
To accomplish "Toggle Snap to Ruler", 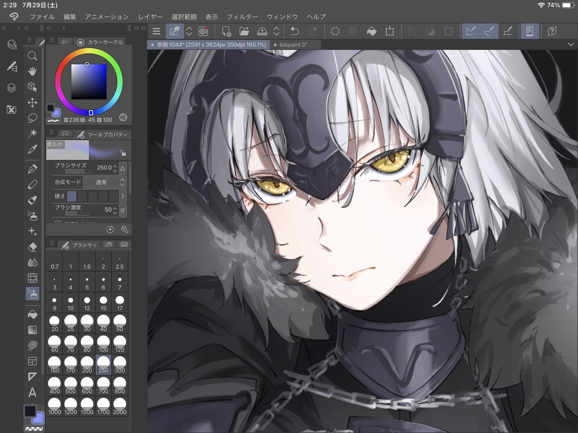I will 471,31.
